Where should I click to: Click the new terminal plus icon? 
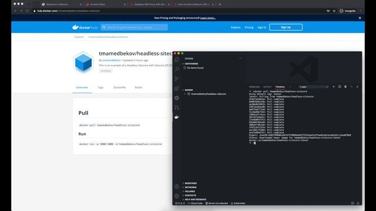coord(334,87)
